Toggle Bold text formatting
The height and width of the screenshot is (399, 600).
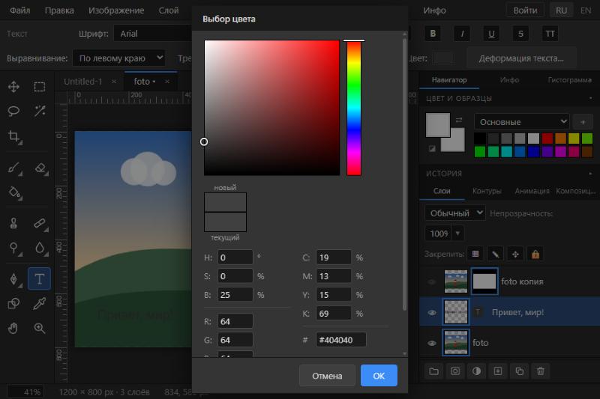[x=433, y=34]
